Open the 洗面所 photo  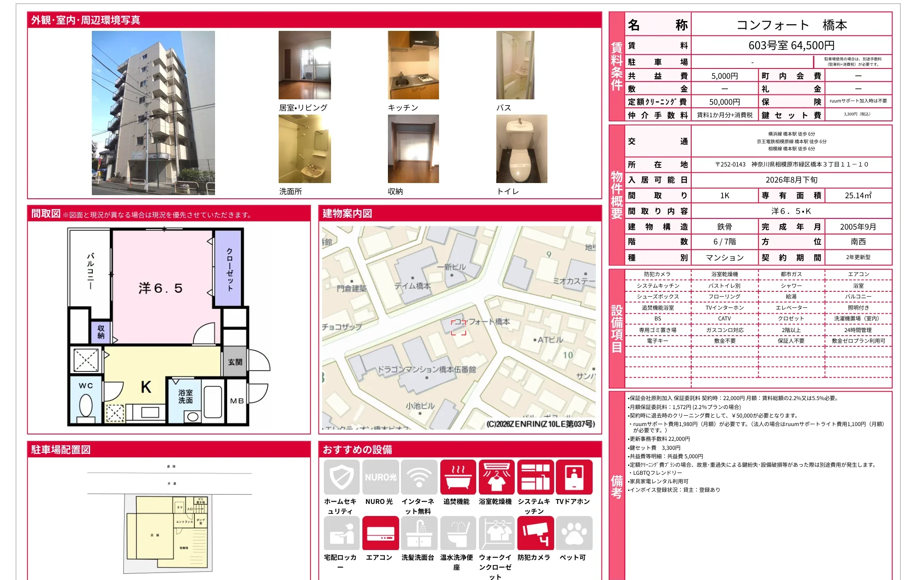tap(305, 149)
